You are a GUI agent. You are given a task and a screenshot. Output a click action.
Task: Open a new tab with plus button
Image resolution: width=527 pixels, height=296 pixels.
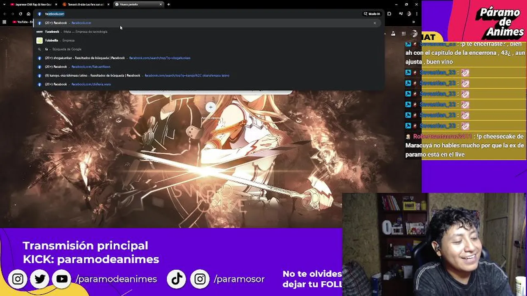click(168, 5)
